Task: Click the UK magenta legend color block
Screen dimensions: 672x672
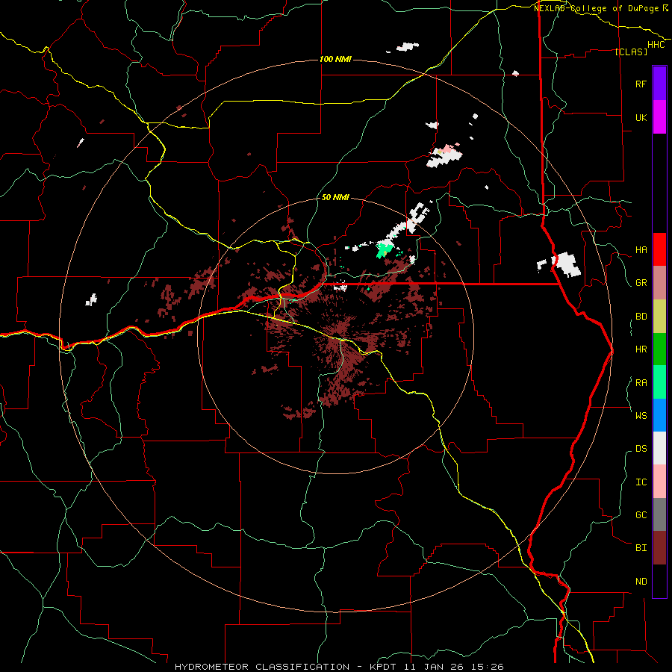Action: point(659,117)
